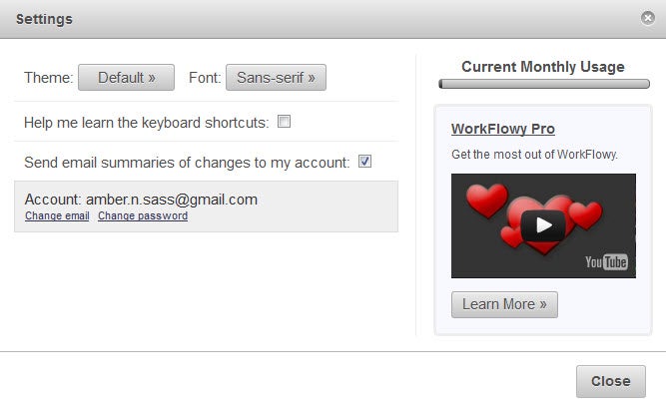This screenshot has width=666, height=409.
Task: Click the Close button at bottom
Action: click(x=610, y=381)
